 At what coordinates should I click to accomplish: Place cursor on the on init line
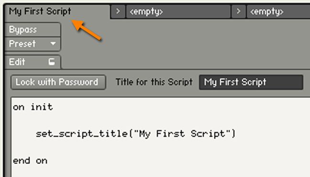click(33, 107)
